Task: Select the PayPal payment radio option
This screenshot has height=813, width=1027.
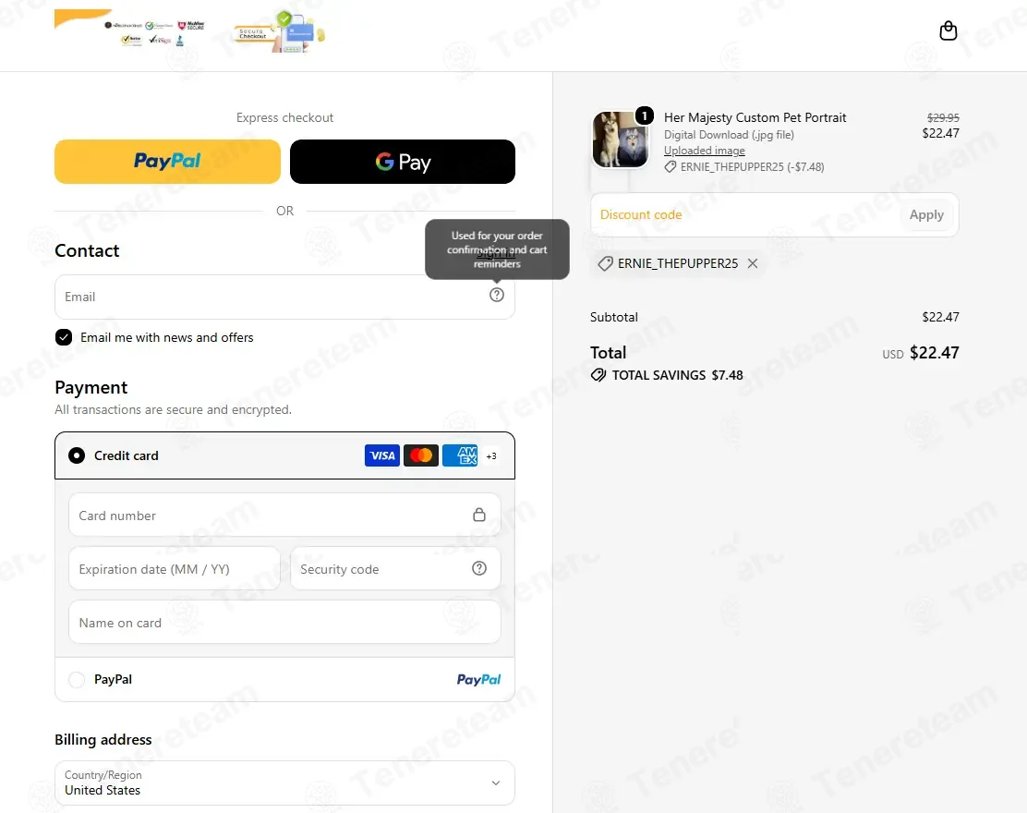Action: point(77,679)
